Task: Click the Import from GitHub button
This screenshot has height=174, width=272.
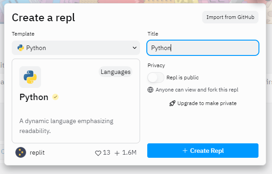Action: 230,17
